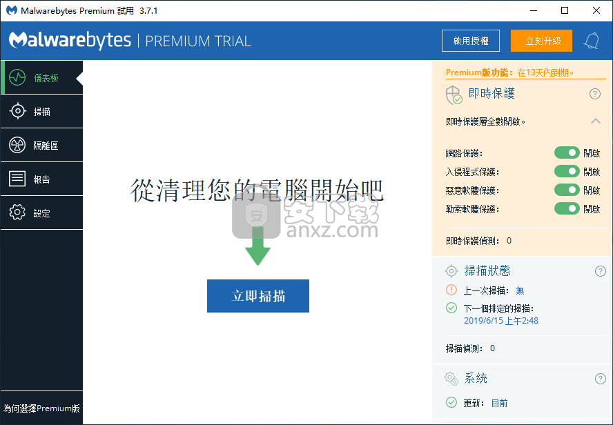Close the Malwarebytes window
Screen dimensions: 613x425
pyautogui.click(x=596, y=10)
